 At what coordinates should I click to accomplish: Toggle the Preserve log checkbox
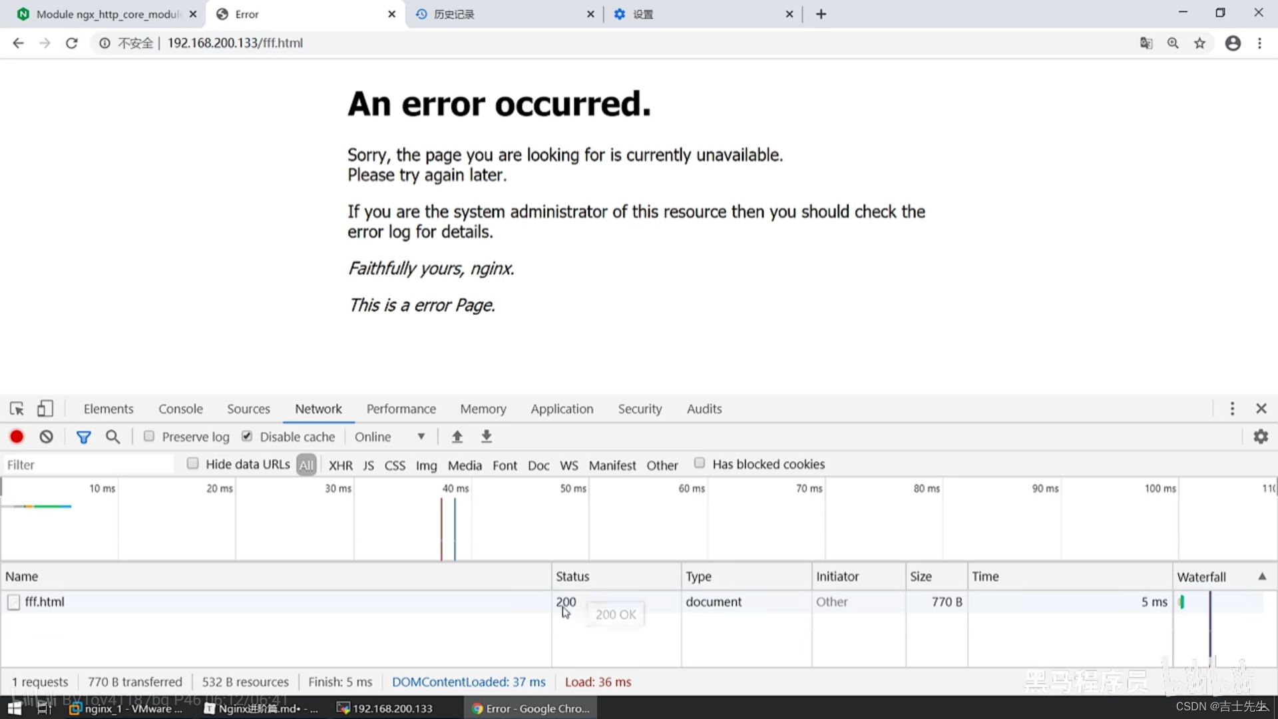(x=148, y=436)
